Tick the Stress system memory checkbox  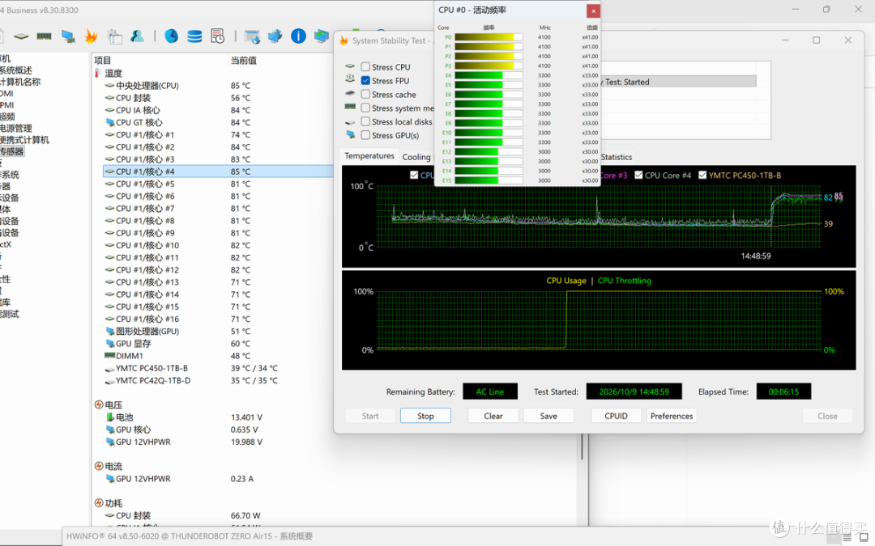pos(365,108)
